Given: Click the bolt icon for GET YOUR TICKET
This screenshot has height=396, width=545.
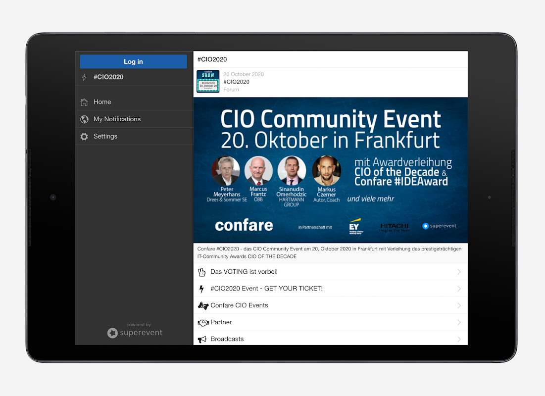Looking at the screenshot, I should coord(201,289).
